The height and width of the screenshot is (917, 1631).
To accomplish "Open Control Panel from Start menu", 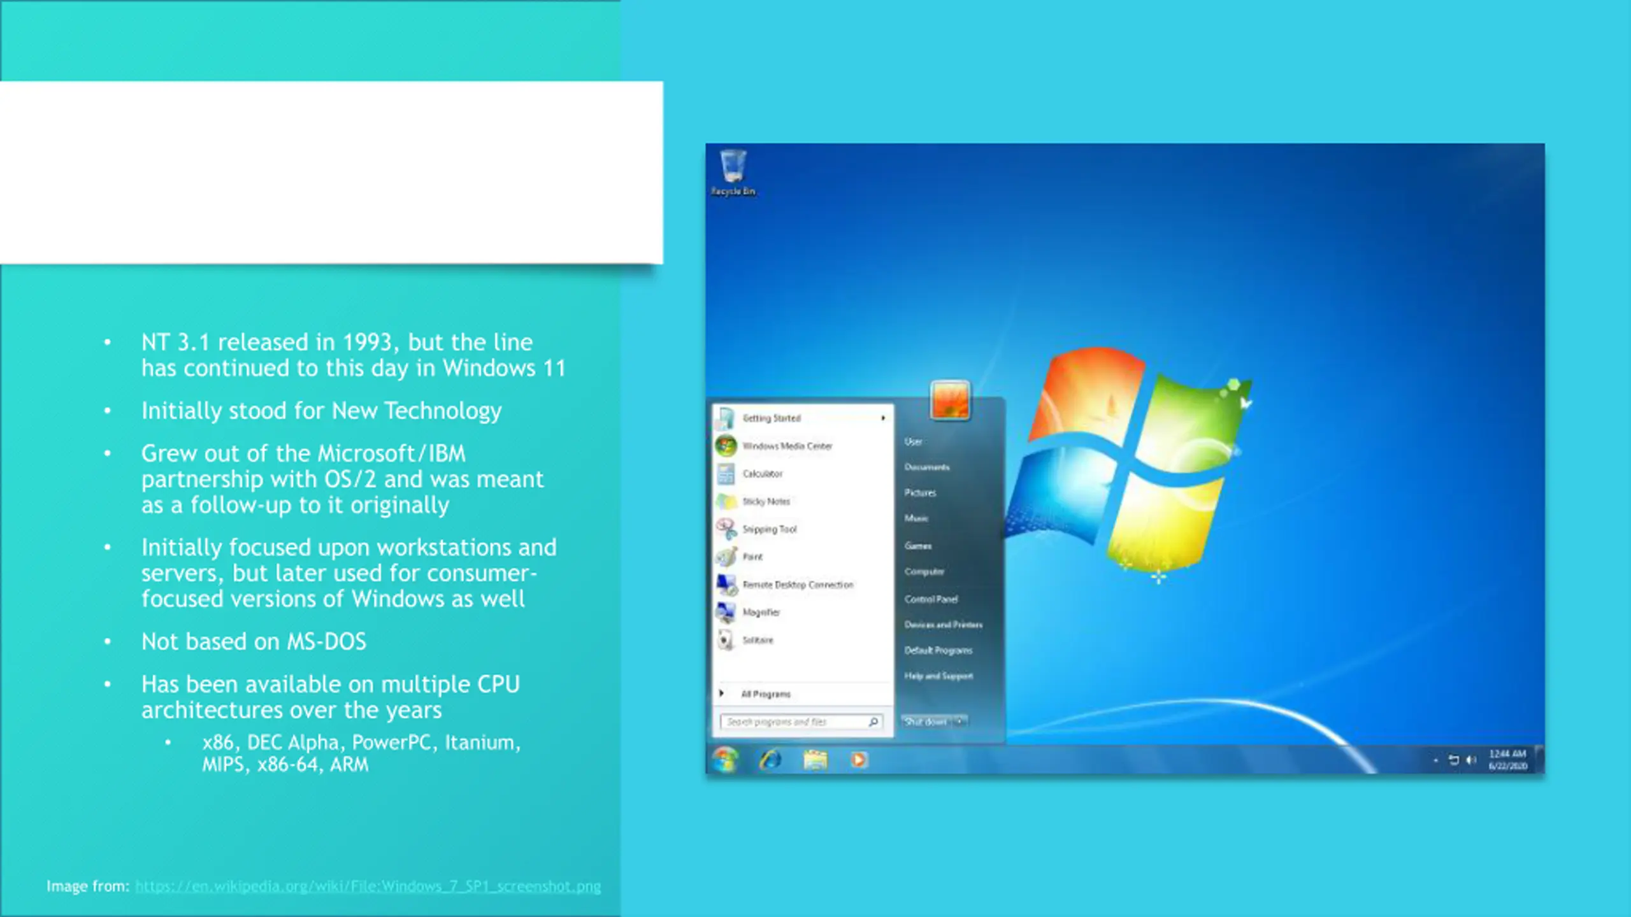I will (931, 599).
